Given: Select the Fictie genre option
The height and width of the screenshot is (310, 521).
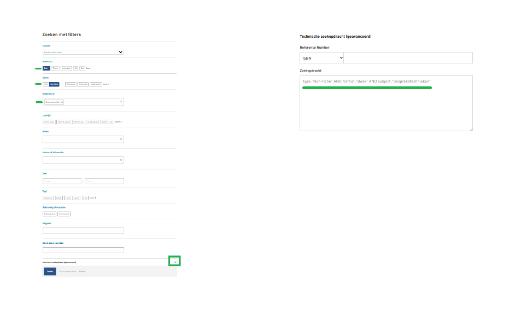Looking at the screenshot, I should pyautogui.click(x=45, y=84).
